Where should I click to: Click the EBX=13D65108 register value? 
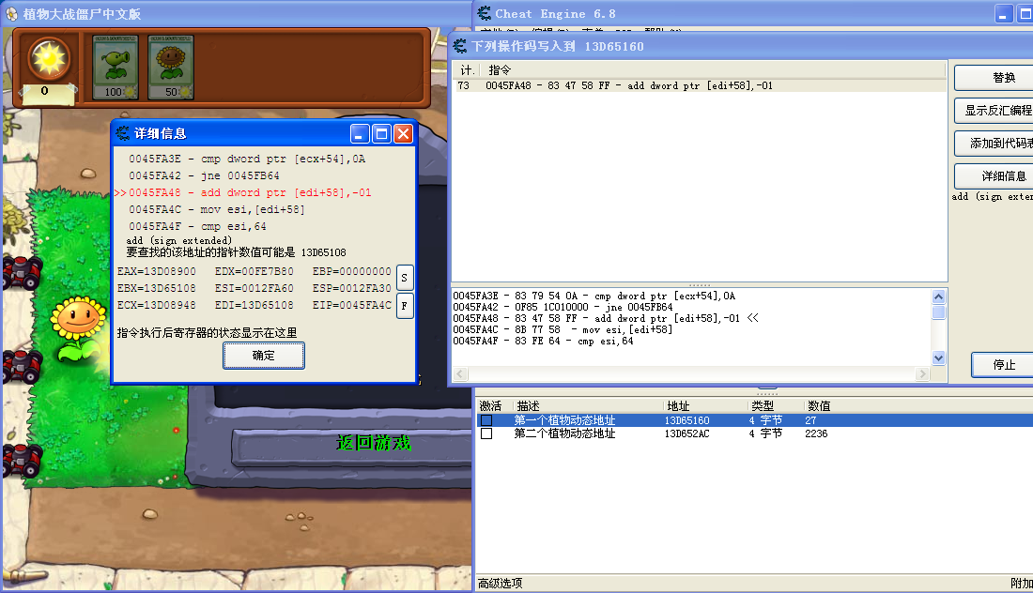(156, 288)
